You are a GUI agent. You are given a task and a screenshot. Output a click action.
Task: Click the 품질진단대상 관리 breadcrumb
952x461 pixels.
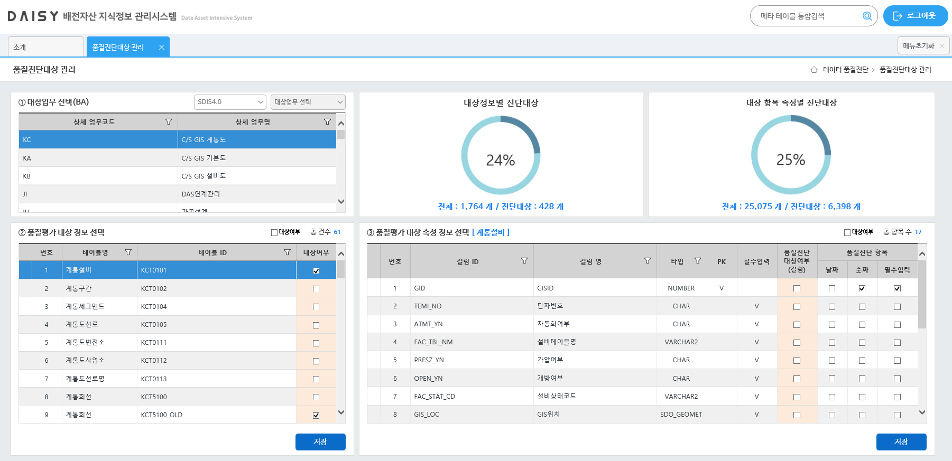point(905,70)
